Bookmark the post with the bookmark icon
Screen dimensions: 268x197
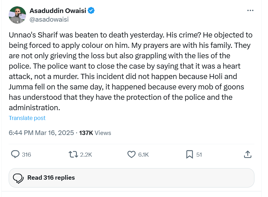(189, 155)
